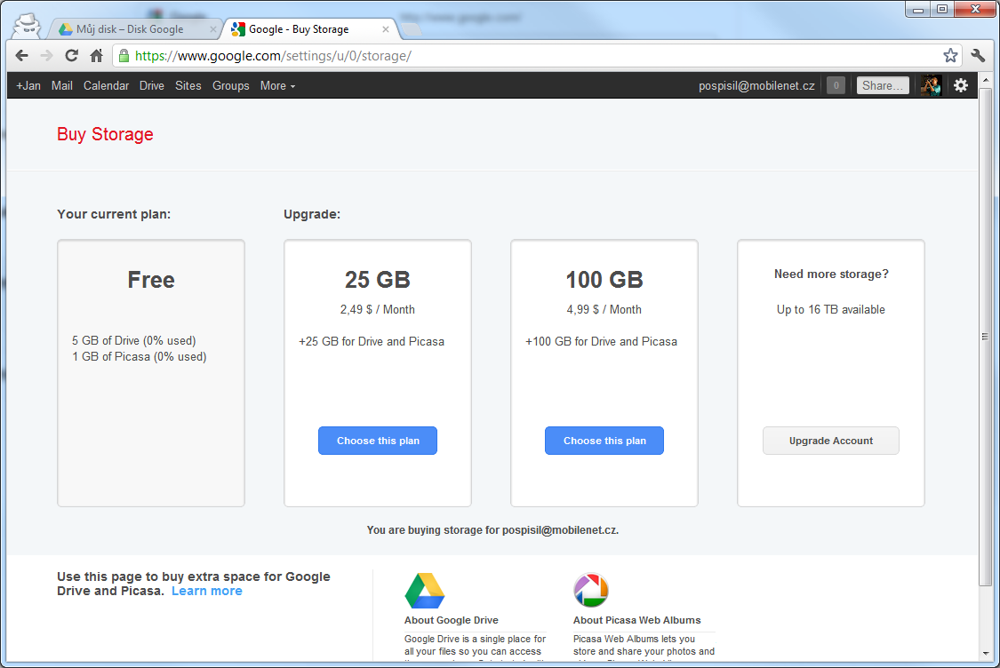This screenshot has width=1000, height=668.
Task: Switch to the Můj disk tab
Action: coord(132,28)
